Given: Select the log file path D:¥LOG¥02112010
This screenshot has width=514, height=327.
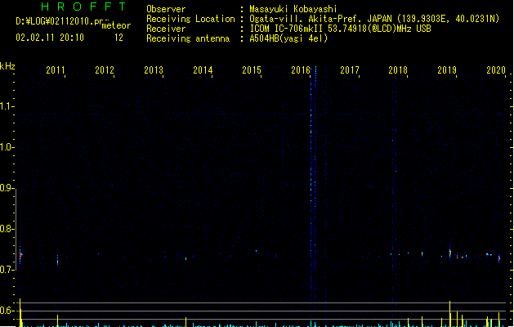Looking at the screenshot, I should click(x=60, y=21).
